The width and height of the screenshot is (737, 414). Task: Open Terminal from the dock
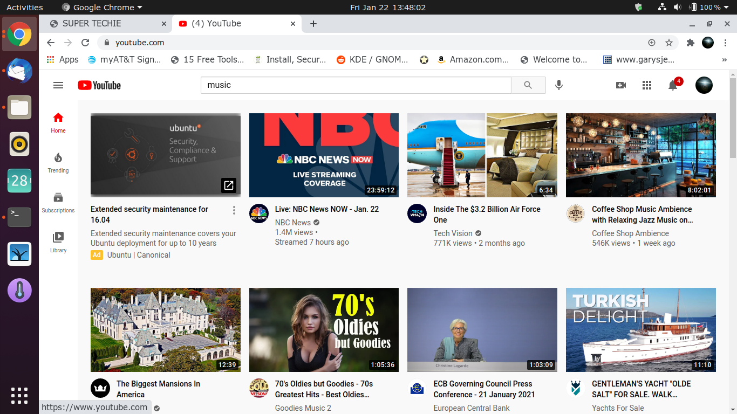coord(19,217)
